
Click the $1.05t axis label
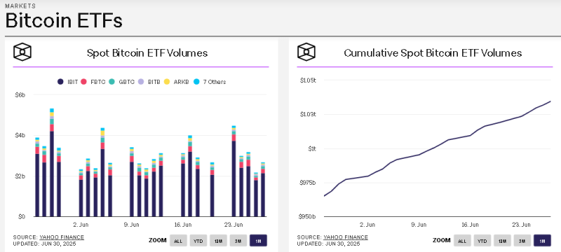[308, 80]
